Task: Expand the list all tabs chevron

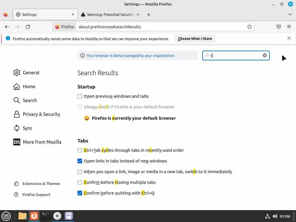Action: pyautogui.click(x=290, y=14)
